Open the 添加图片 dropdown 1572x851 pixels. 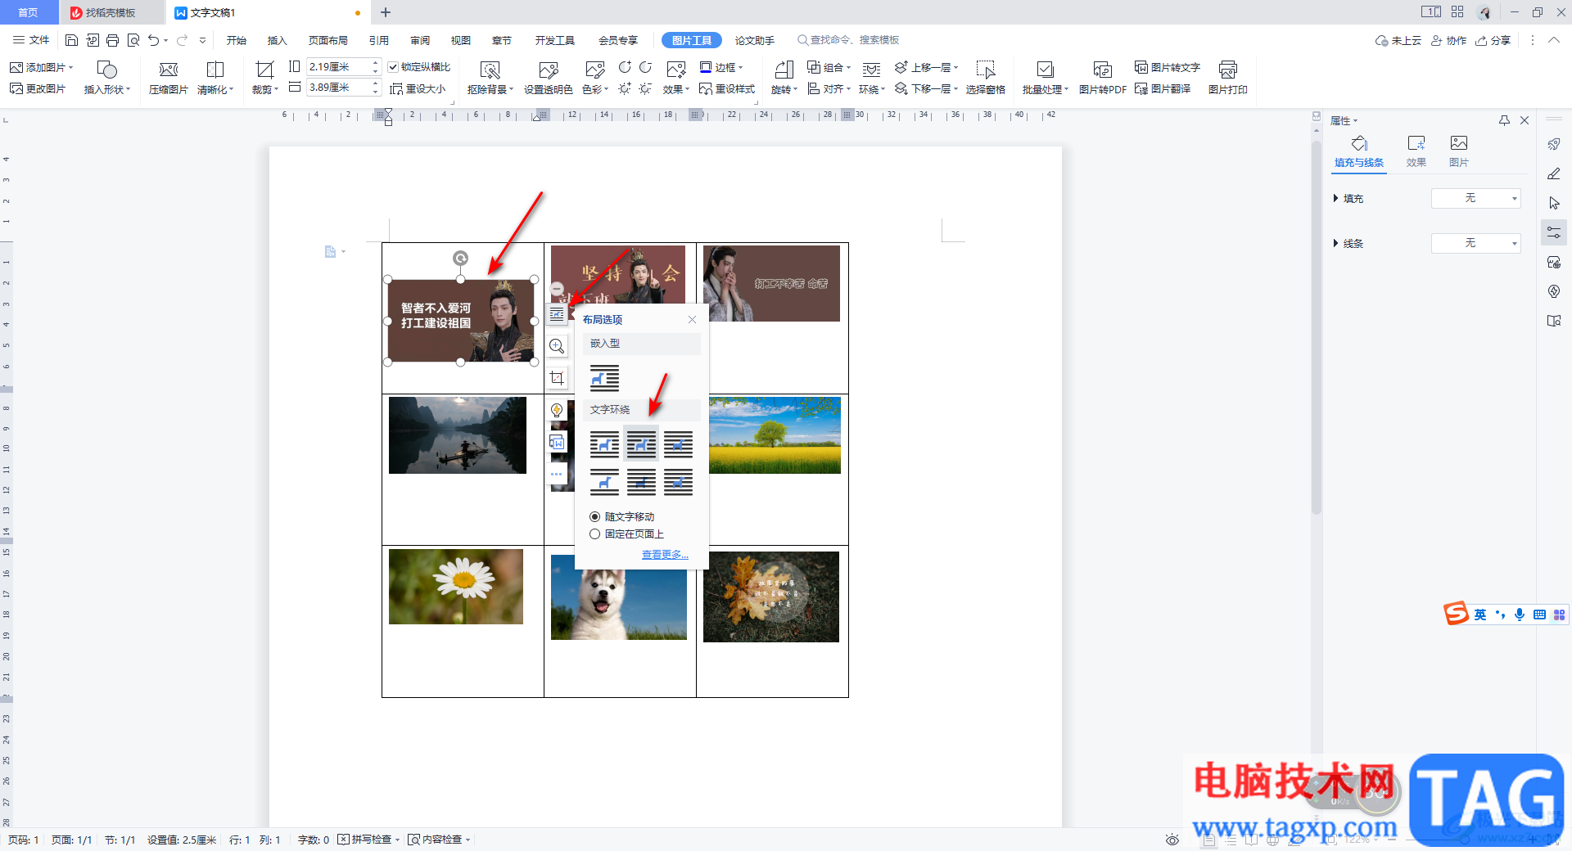(41, 67)
